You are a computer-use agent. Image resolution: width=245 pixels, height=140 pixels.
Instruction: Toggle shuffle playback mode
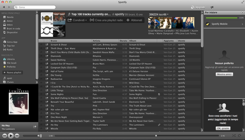[233, 136]
